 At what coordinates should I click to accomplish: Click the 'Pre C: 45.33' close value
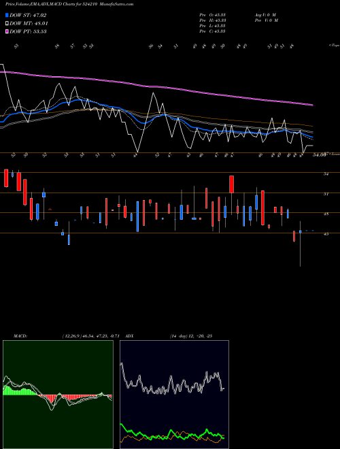(213, 31)
